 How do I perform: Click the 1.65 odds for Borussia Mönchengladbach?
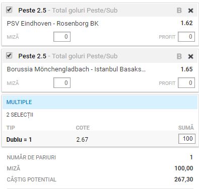(186, 69)
